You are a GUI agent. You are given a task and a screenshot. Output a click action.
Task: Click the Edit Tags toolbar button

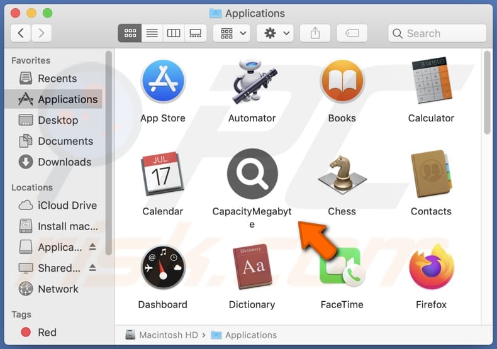352,33
